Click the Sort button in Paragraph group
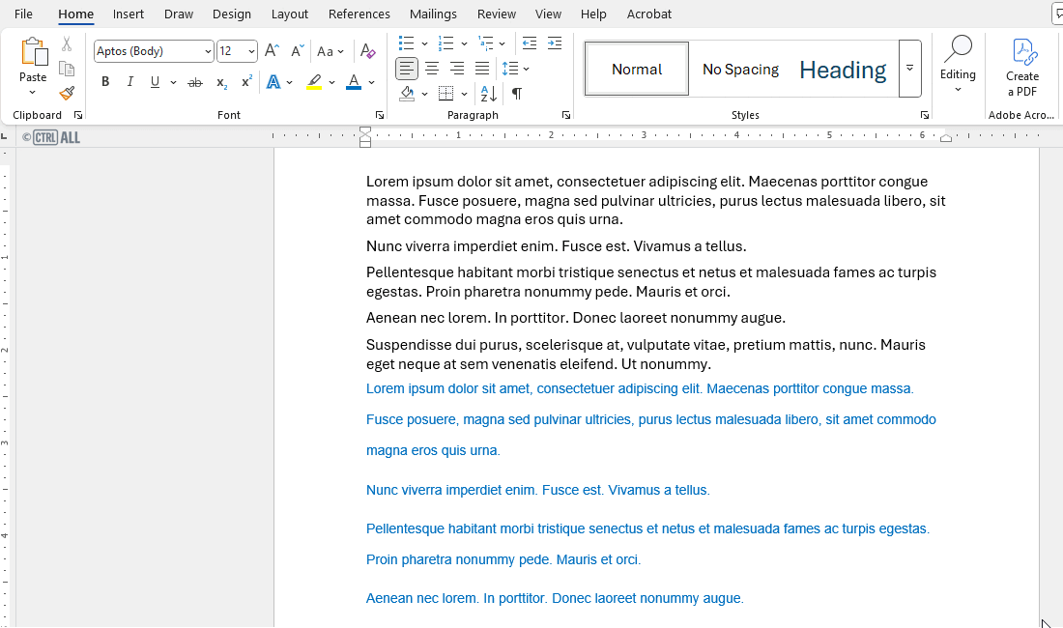This screenshot has height=628, width=1063. tap(486, 93)
